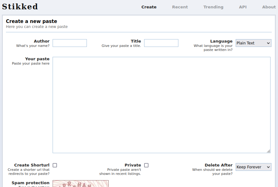
Task: Click the Stikked site logo
Action: (x=20, y=6)
